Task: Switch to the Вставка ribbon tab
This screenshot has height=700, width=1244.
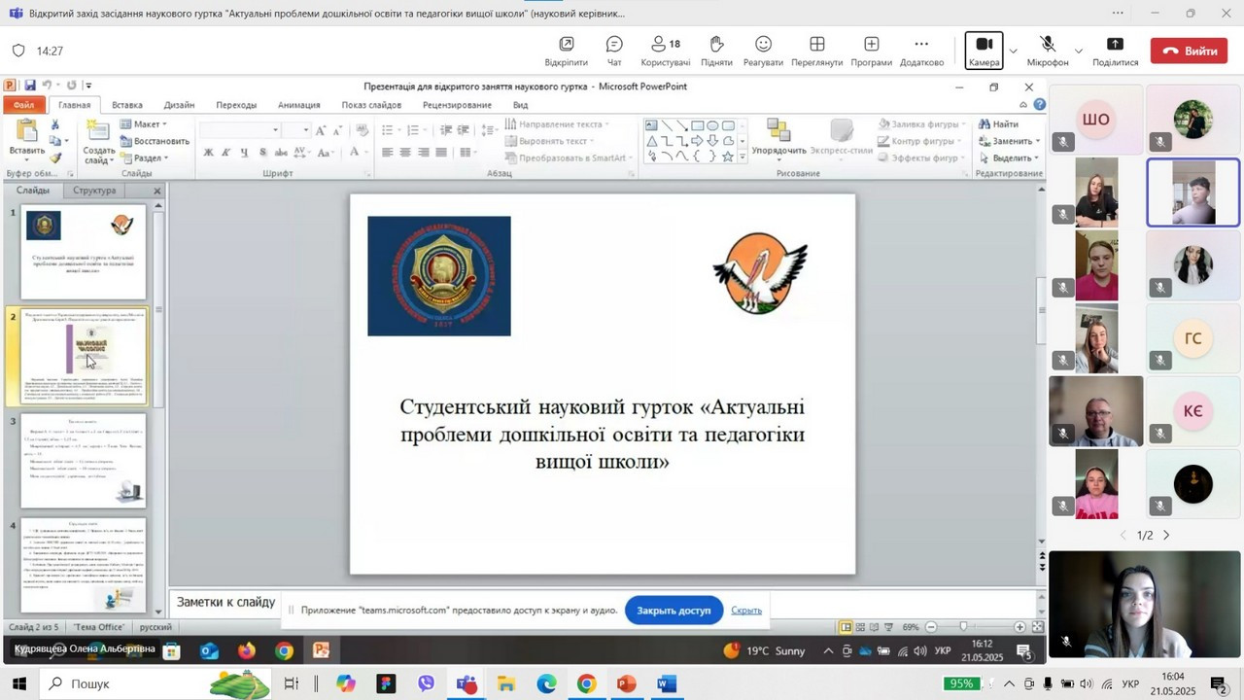Action: click(127, 105)
